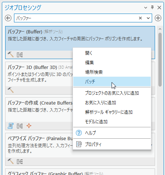
Task: Open the pane options chevron menu
Action: click(145, 8)
